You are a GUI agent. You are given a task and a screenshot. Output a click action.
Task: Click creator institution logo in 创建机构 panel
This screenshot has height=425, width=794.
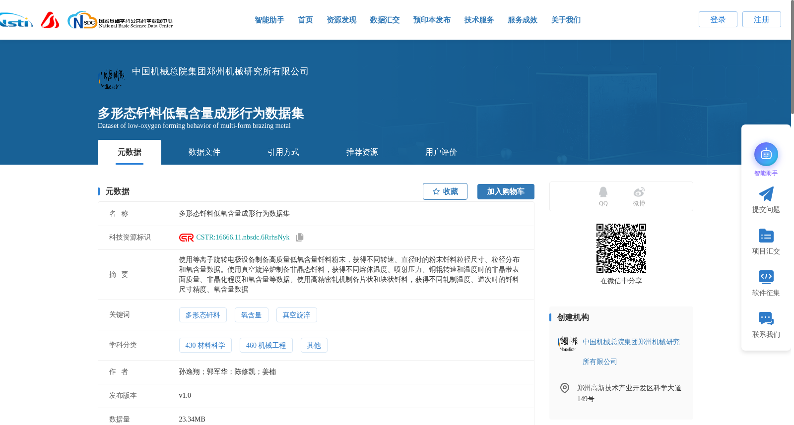pos(568,343)
